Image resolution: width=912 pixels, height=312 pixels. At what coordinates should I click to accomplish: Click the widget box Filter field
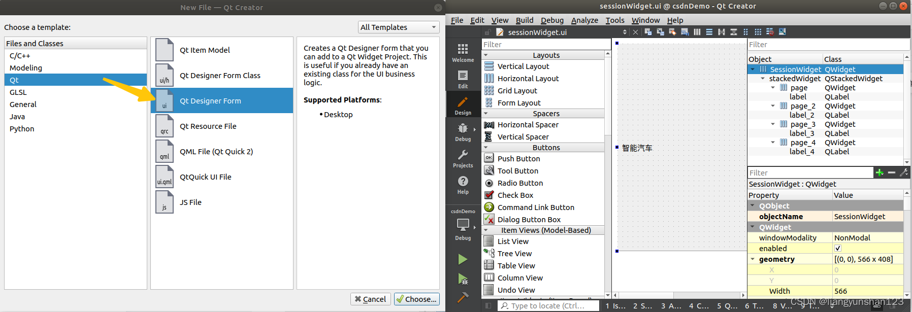click(546, 44)
